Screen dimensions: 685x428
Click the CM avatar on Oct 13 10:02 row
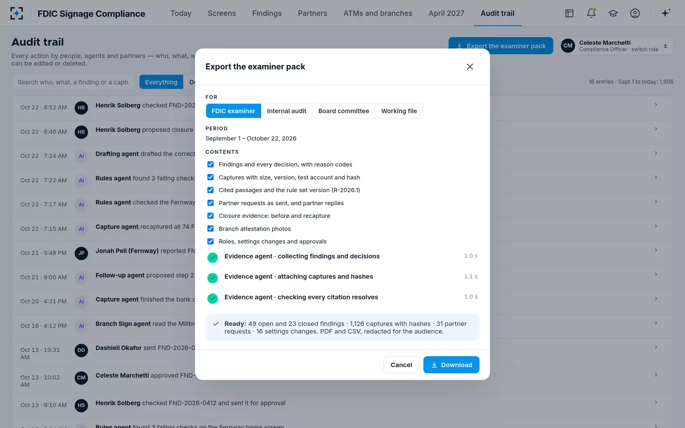(x=81, y=378)
